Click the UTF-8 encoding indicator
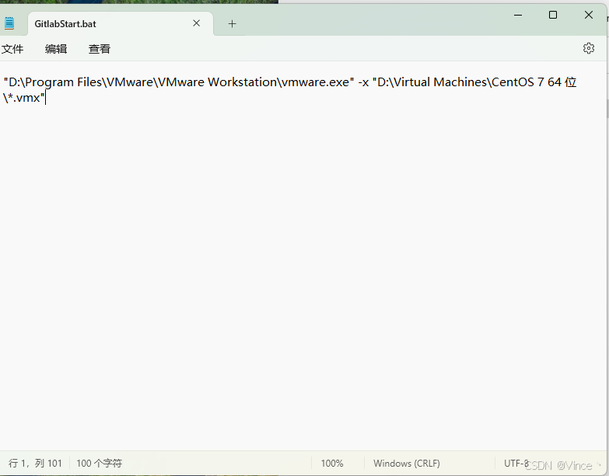Screen dimensions: 609x476 click(x=516, y=464)
